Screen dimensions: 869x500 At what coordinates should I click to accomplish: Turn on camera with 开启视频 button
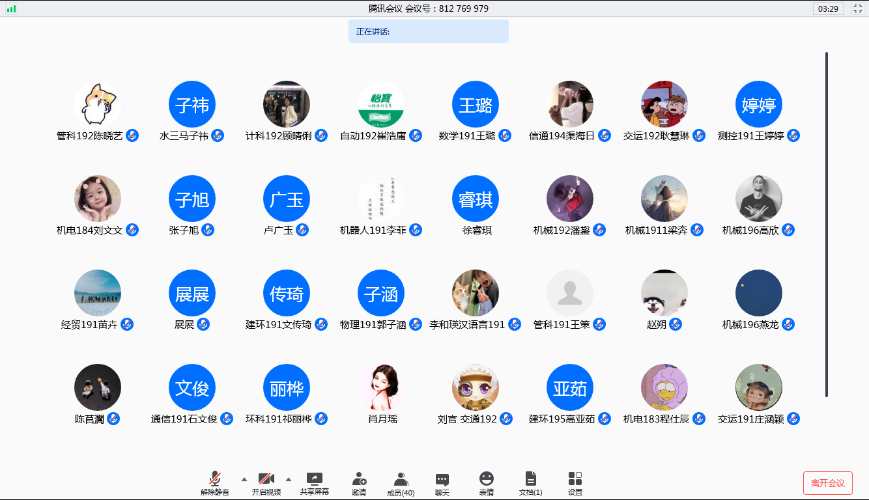tap(266, 480)
